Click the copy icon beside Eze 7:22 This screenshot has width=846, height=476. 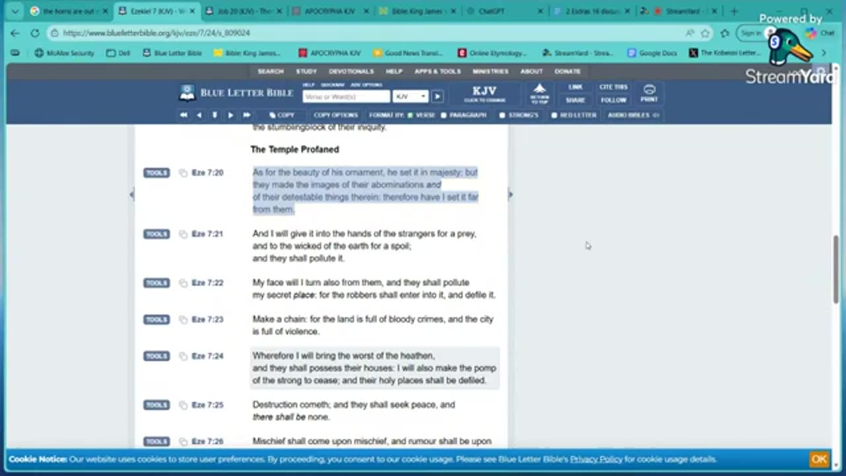click(183, 283)
